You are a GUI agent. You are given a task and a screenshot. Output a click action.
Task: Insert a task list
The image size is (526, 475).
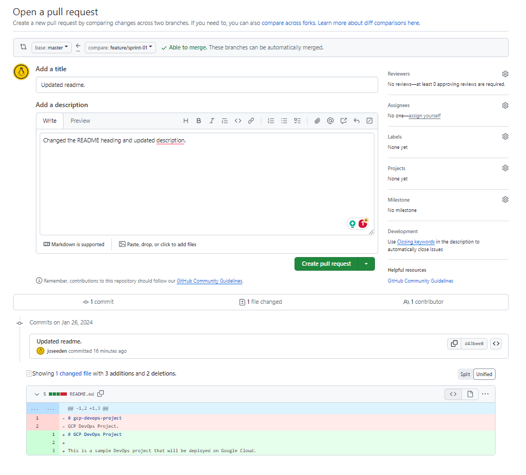(x=297, y=121)
